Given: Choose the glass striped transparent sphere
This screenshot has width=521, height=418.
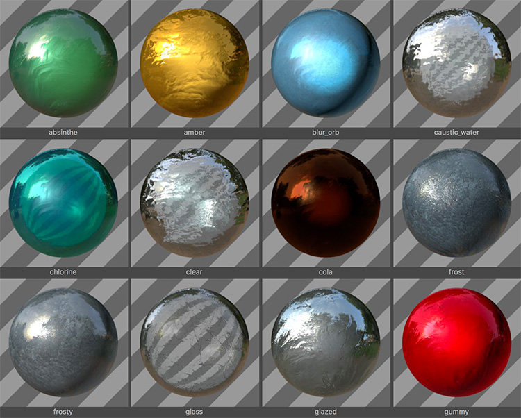Looking at the screenshot, I should pos(195,342).
